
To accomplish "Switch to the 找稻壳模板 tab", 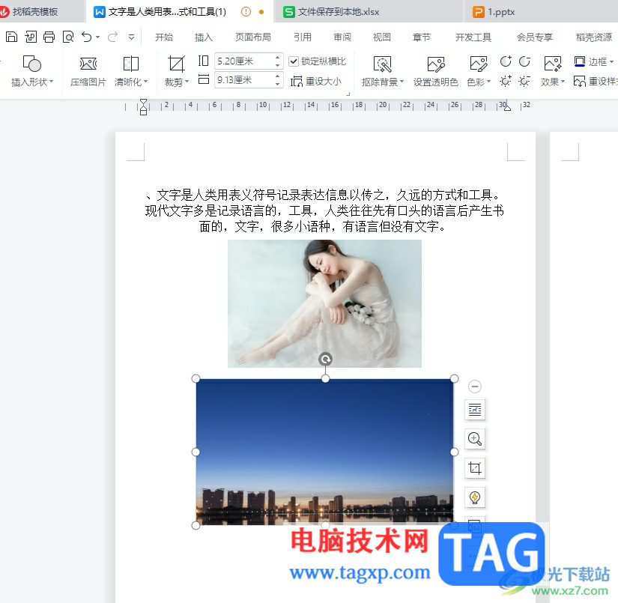I will click(x=35, y=12).
